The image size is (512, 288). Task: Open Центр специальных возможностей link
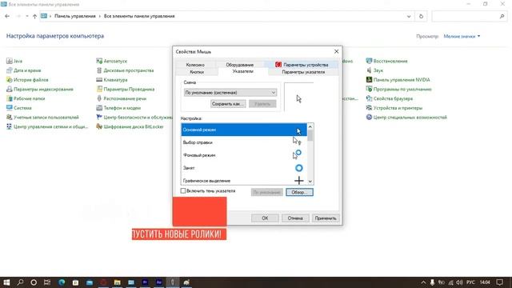click(406, 118)
